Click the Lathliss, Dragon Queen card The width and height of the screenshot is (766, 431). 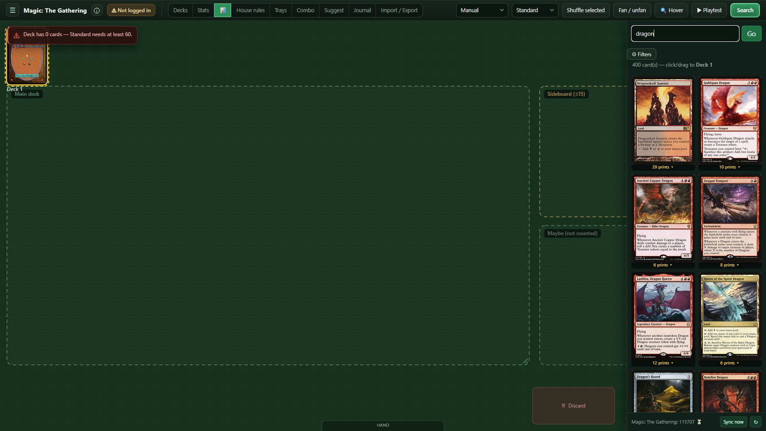(x=663, y=317)
